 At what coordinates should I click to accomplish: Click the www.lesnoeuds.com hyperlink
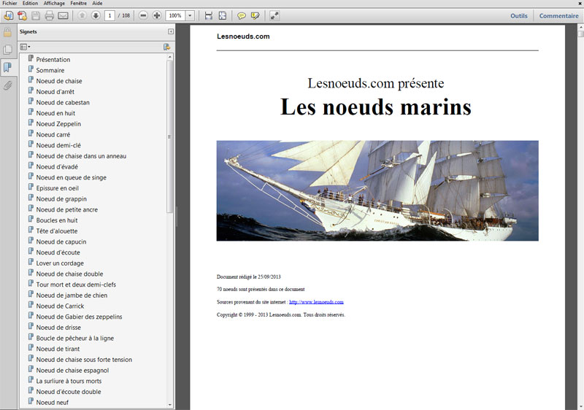coord(316,302)
